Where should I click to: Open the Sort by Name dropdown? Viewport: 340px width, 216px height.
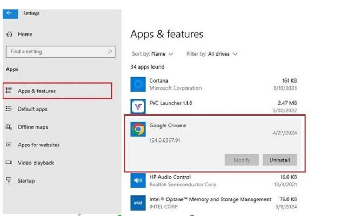(152, 53)
